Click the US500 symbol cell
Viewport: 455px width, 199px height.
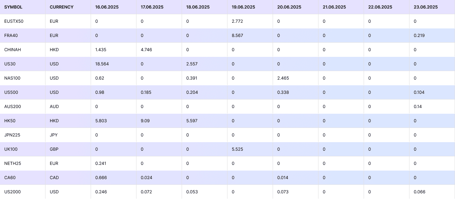tap(11, 92)
